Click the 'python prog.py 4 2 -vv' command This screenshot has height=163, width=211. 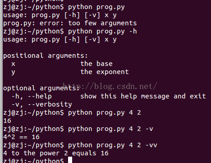113,145
